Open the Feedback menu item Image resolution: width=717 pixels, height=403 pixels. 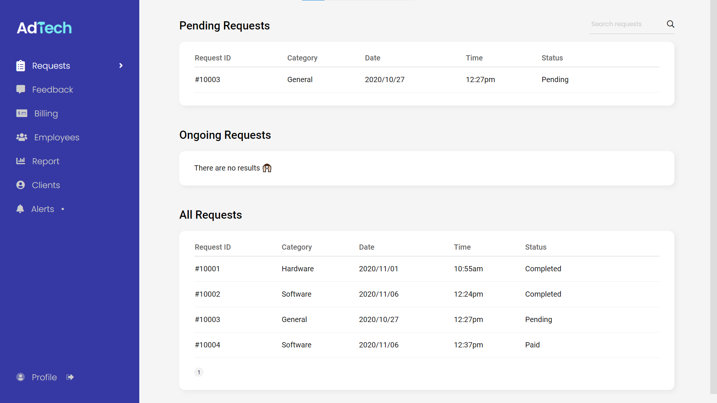(x=52, y=90)
